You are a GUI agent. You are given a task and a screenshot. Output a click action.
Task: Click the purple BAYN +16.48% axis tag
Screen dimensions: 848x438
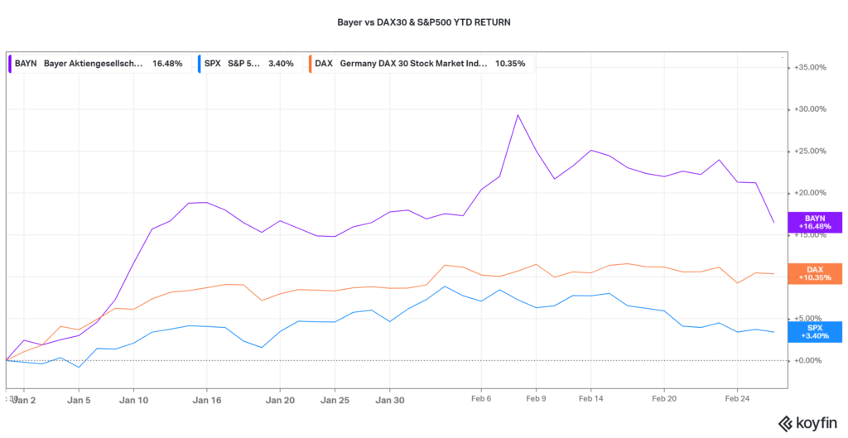(x=815, y=222)
